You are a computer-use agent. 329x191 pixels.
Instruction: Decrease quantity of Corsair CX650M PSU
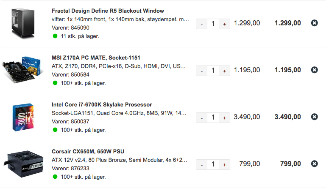click(202, 165)
